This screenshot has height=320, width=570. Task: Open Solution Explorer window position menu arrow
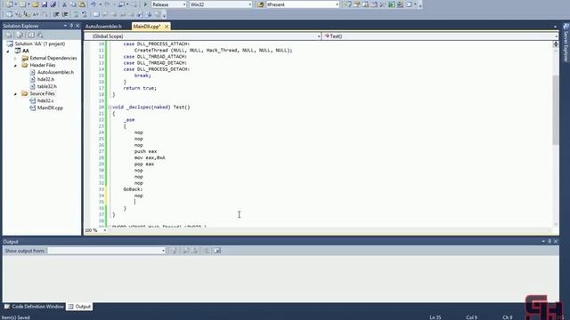click(65, 26)
